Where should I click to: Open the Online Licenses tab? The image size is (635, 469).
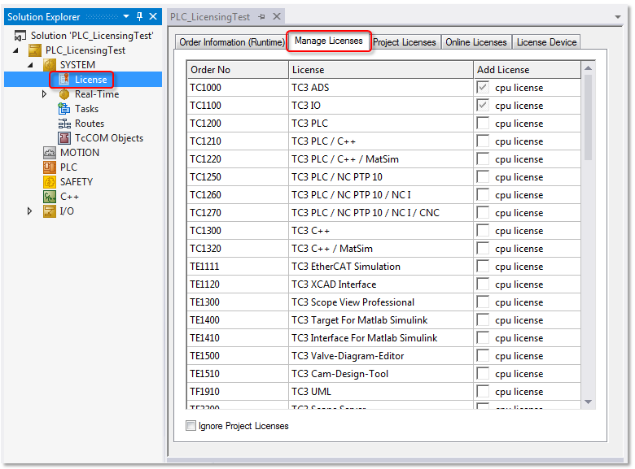point(476,42)
